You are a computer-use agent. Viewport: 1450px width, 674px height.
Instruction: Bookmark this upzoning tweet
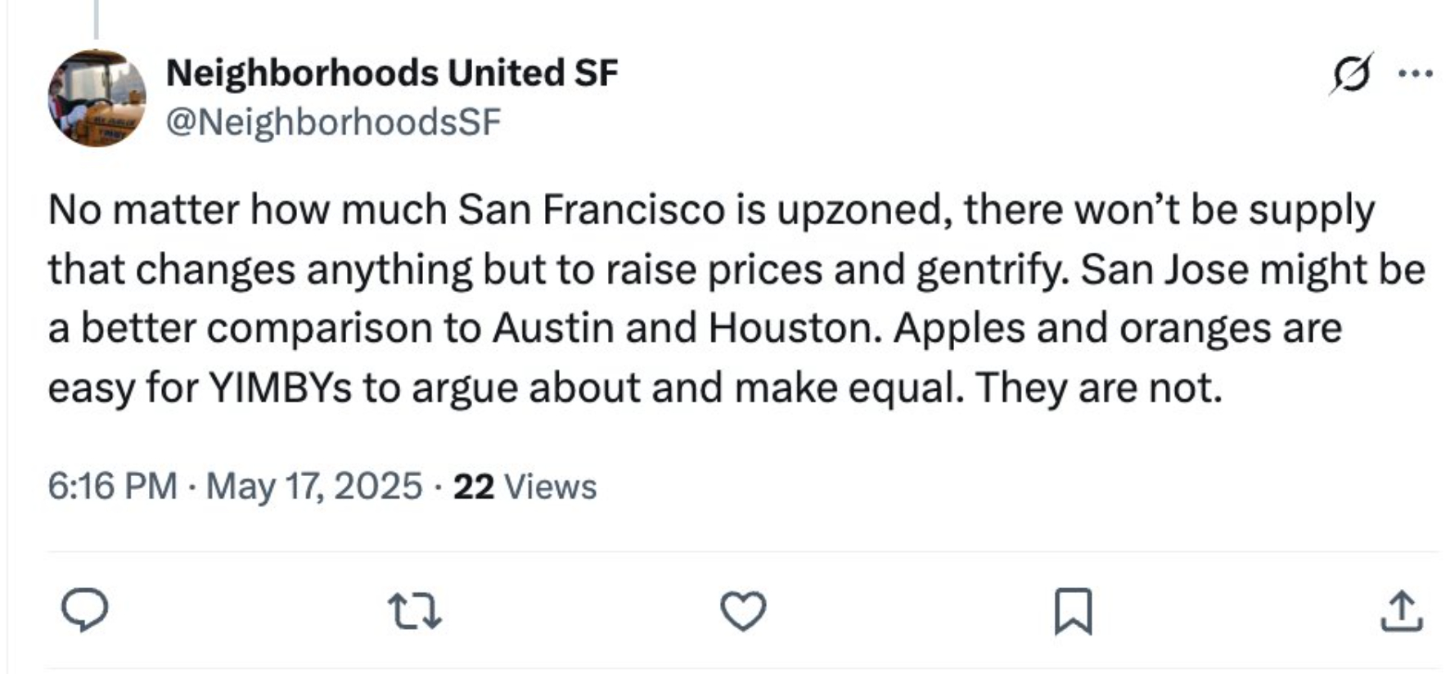(x=1073, y=611)
